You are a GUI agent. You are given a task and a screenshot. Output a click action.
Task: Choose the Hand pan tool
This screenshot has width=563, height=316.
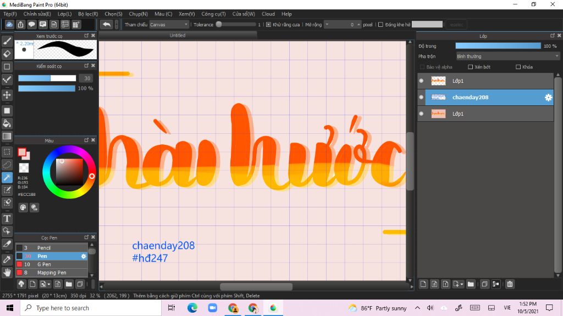click(x=7, y=273)
